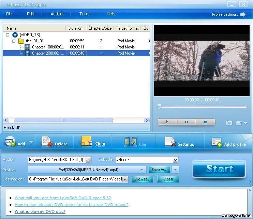The image size is (253, 219).
Task: Click the scroll right arrow of file list
Action: 147,120
